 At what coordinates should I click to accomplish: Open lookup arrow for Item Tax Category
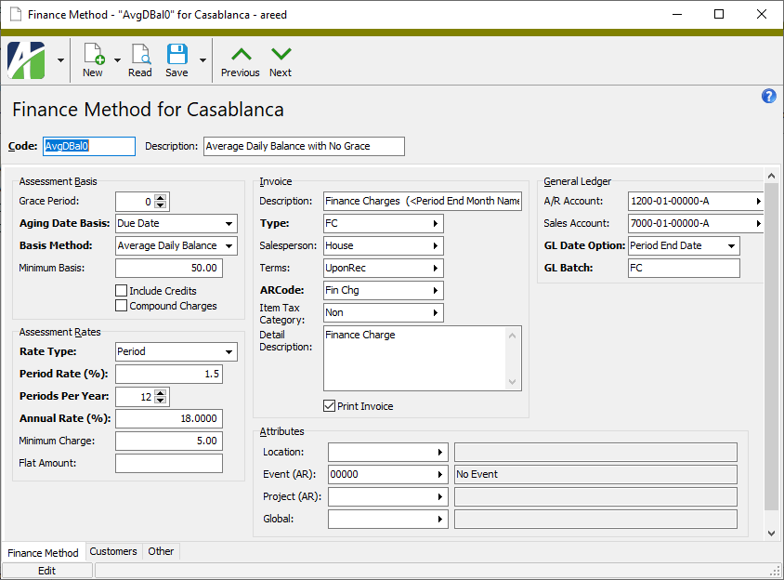pyautogui.click(x=436, y=312)
